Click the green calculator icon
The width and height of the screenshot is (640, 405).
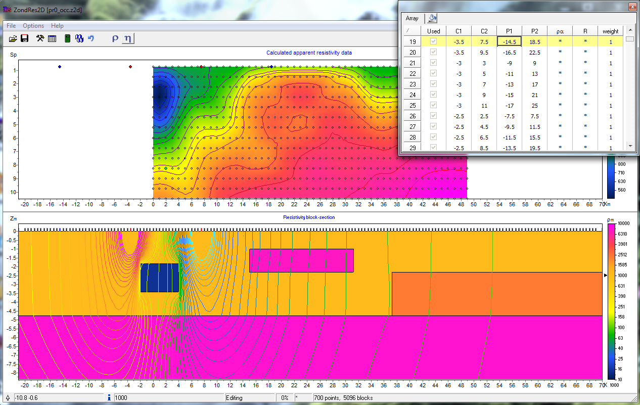pos(67,38)
